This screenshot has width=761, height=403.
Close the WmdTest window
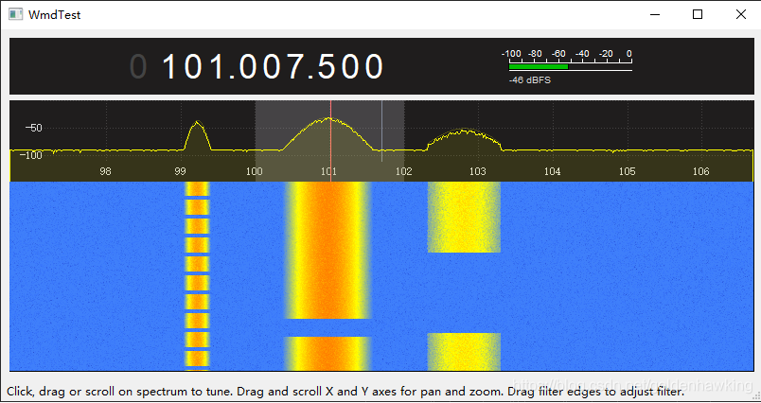pyautogui.click(x=740, y=14)
